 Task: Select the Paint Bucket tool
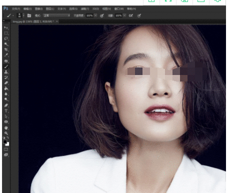[x=6, y=88]
